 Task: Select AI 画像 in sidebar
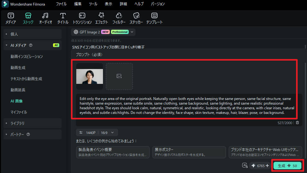click(x=17, y=101)
